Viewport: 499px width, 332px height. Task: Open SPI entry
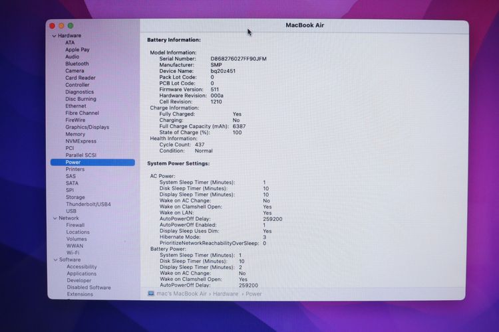70,191
